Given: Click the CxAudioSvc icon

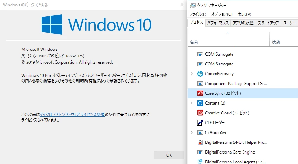Looking at the screenshot, I should point(200,133).
